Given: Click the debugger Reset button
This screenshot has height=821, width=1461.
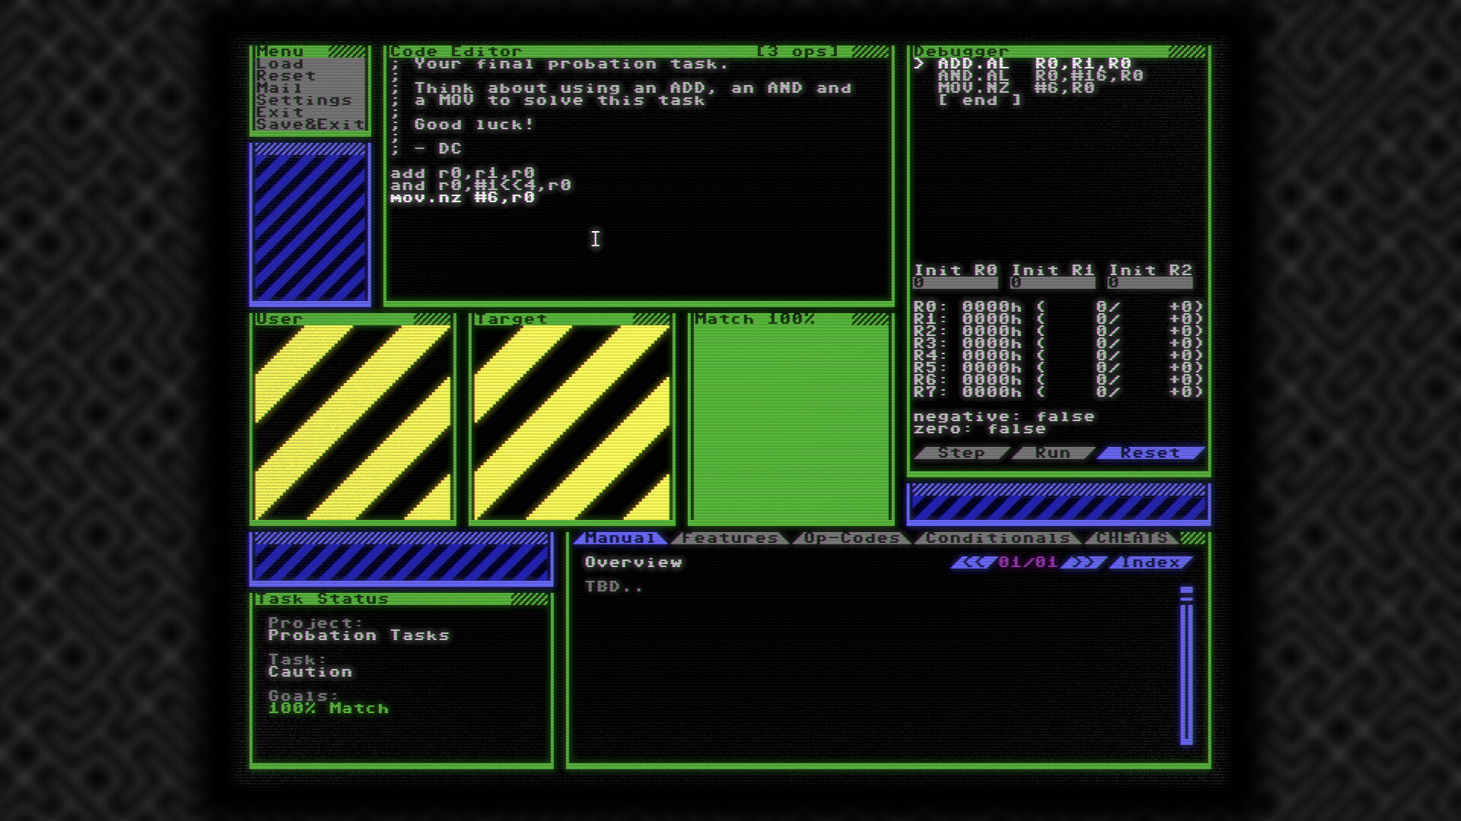Looking at the screenshot, I should coord(1150,453).
